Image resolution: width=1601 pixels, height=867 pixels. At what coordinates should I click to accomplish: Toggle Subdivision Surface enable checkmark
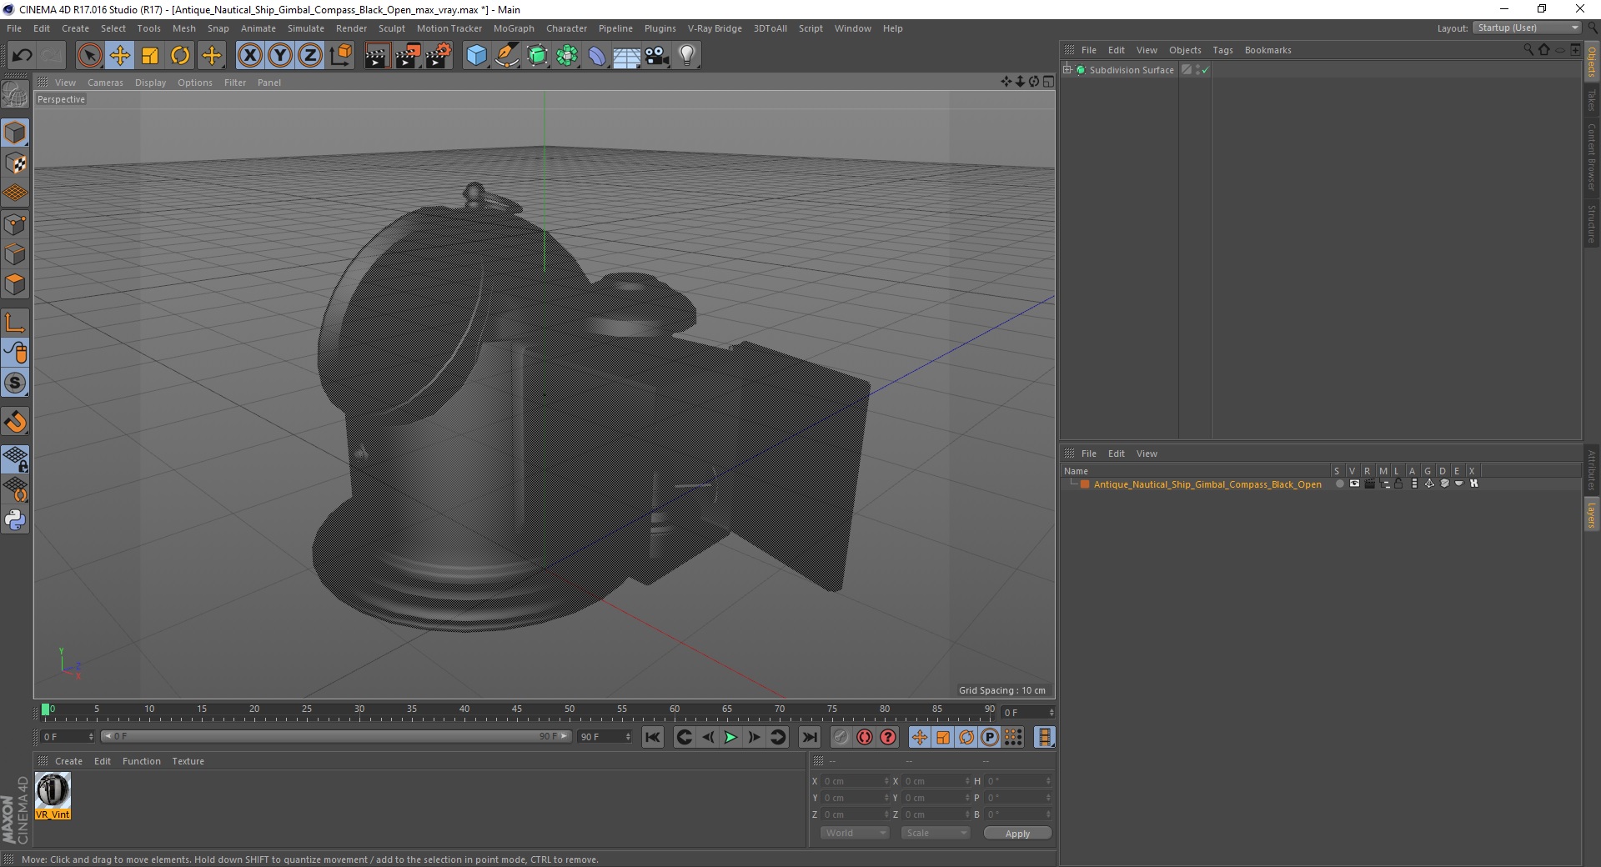[x=1205, y=70]
